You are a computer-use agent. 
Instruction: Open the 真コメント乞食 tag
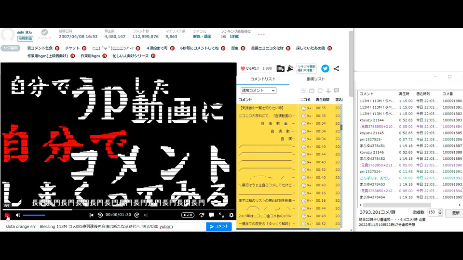[x=40, y=48]
